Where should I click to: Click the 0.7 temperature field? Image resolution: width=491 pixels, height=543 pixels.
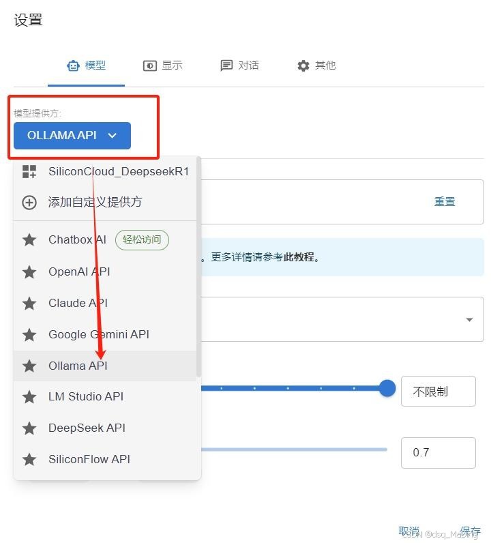tap(438, 453)
